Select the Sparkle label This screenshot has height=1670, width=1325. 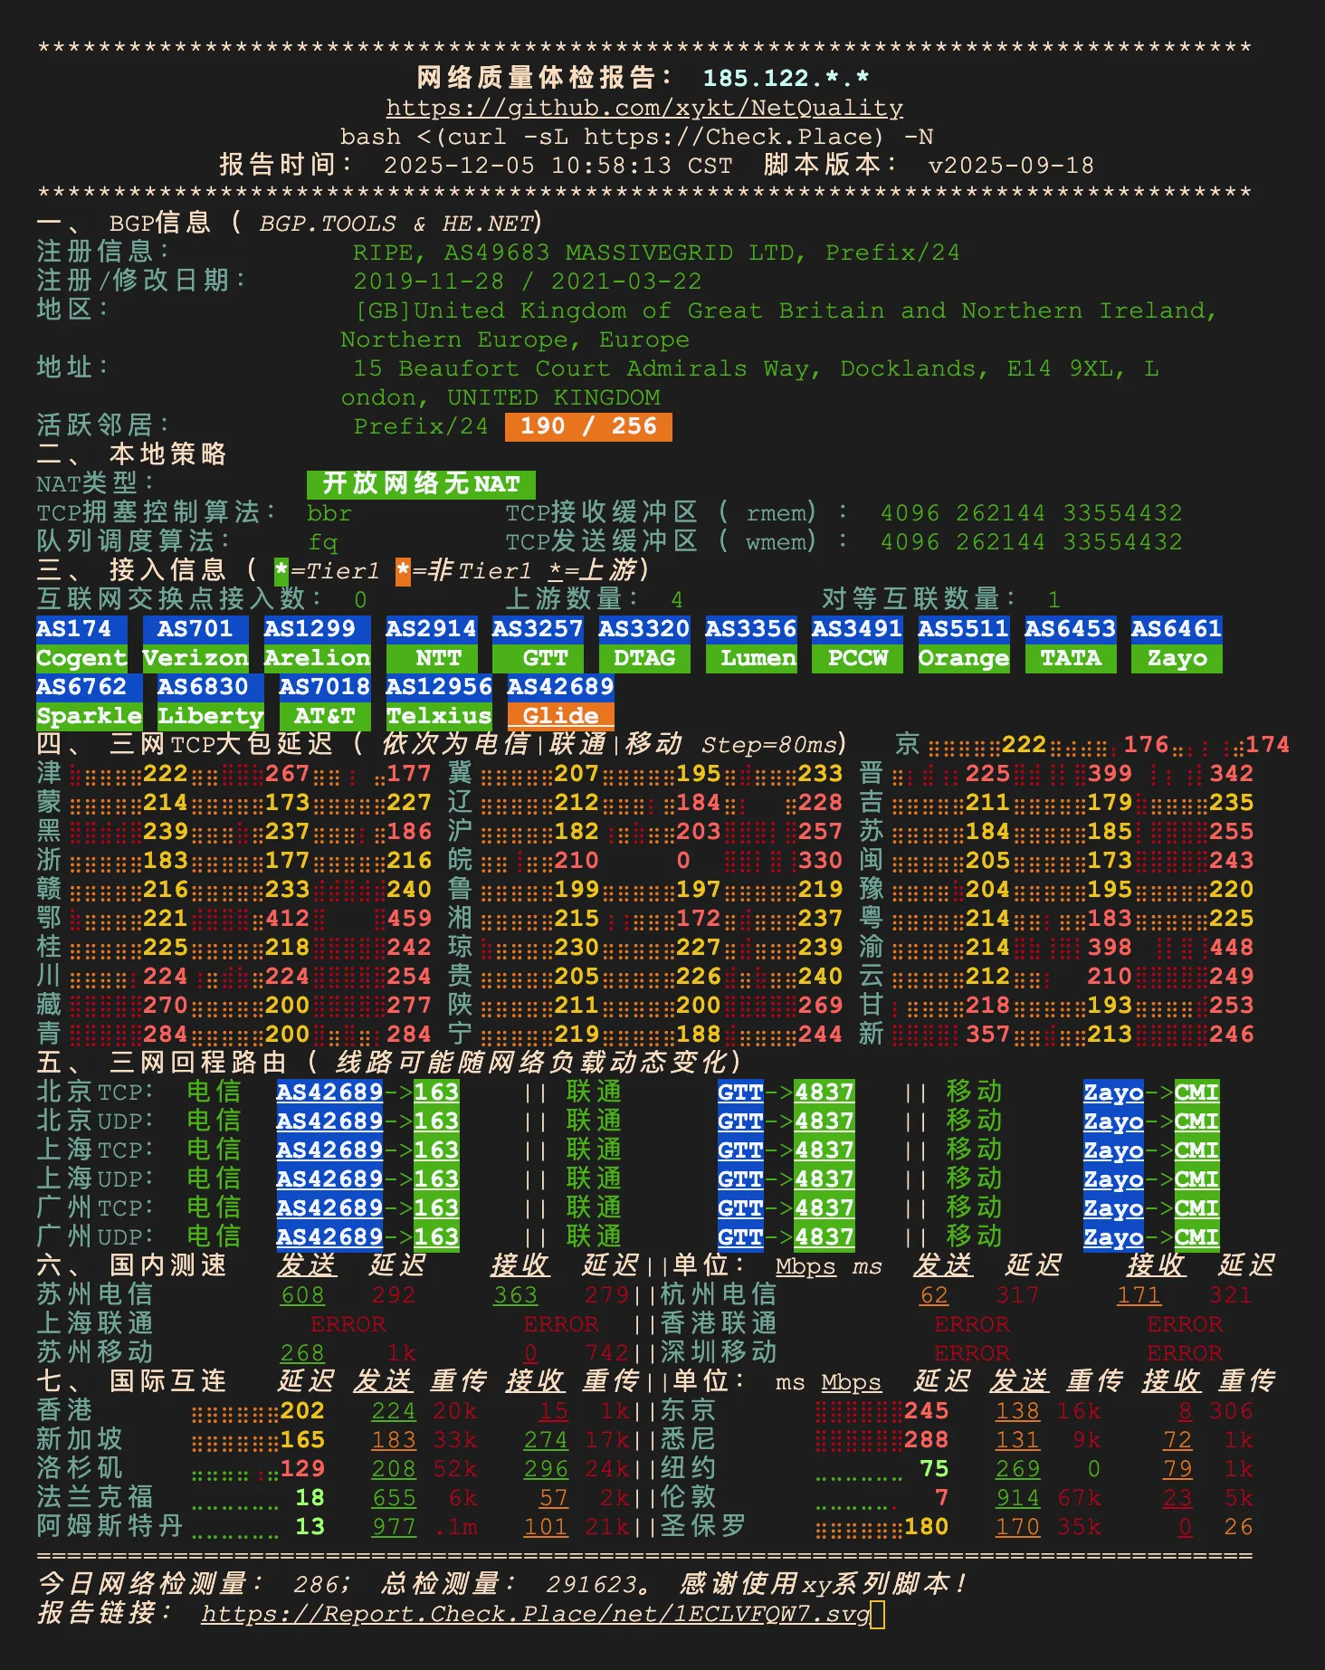click(x=90, y=716)
